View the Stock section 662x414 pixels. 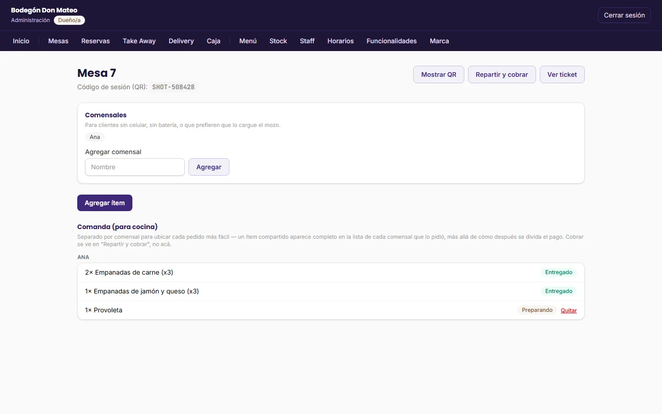278,41
